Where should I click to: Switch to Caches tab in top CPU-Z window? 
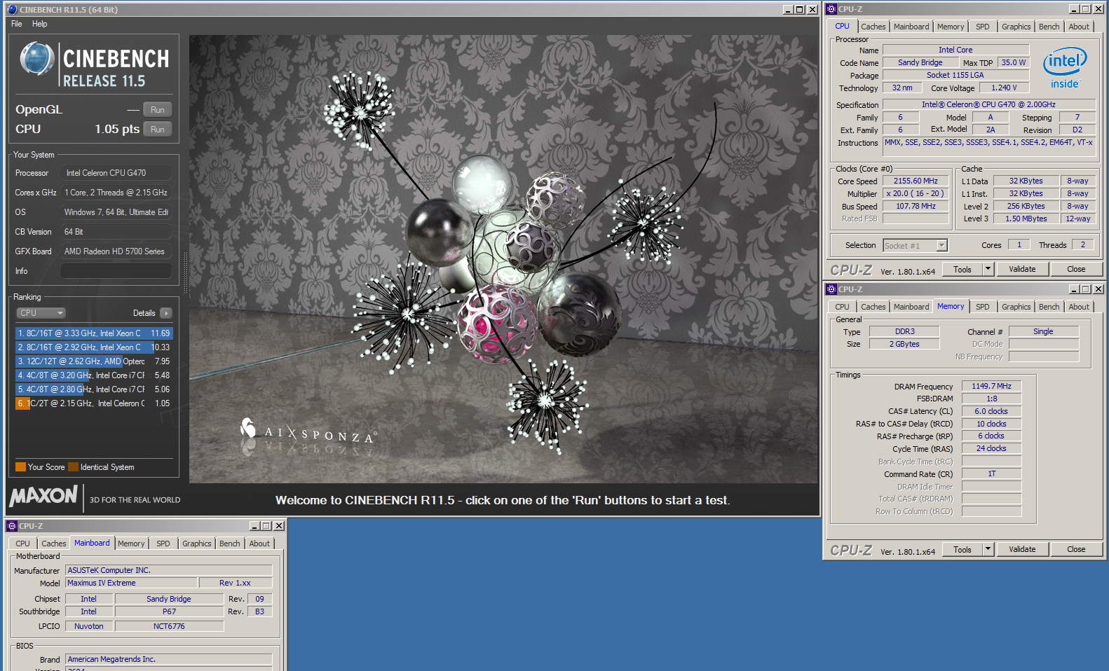pos(873,27)
